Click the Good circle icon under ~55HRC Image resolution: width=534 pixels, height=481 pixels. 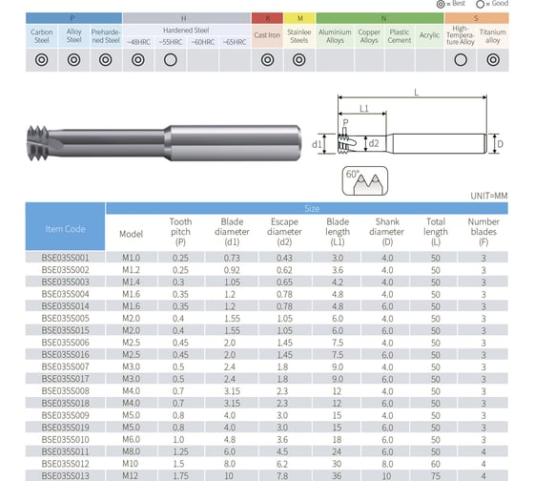point(171,60)
